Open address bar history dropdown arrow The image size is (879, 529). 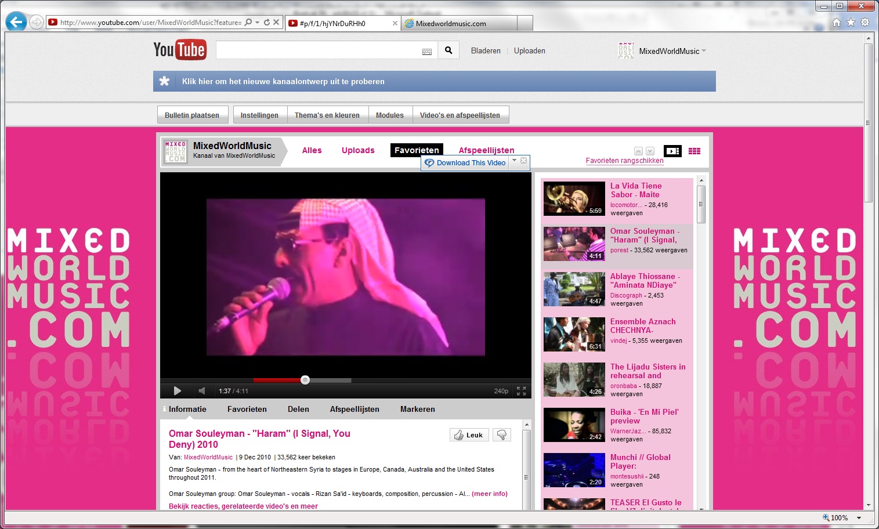point(257,23)
